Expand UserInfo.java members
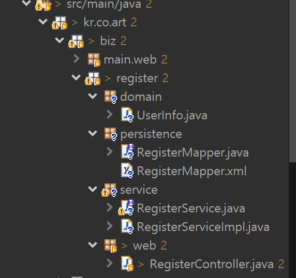 [x=110, y=114]
